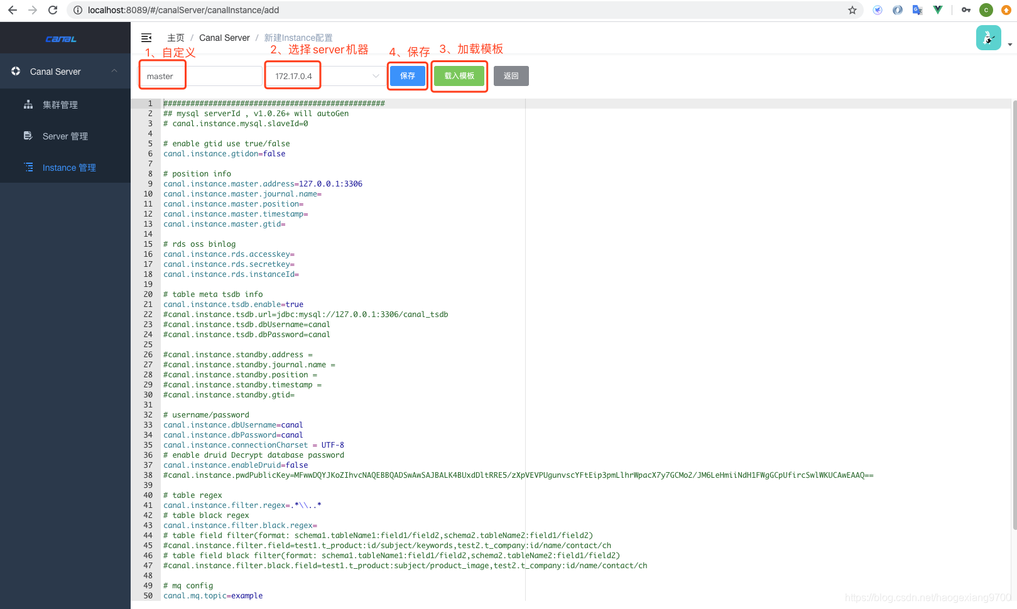Click the cluster management tree icon
Viewport: 1017px width, 609px height.
pos(28,104)
